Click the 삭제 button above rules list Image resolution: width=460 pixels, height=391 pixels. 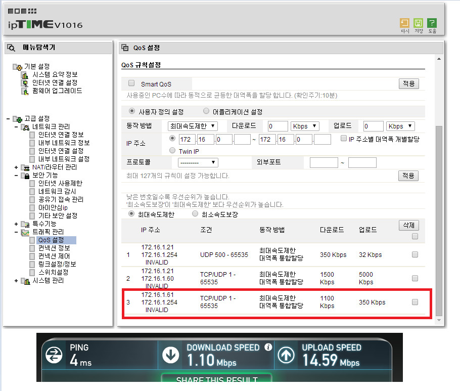point(409,226)
